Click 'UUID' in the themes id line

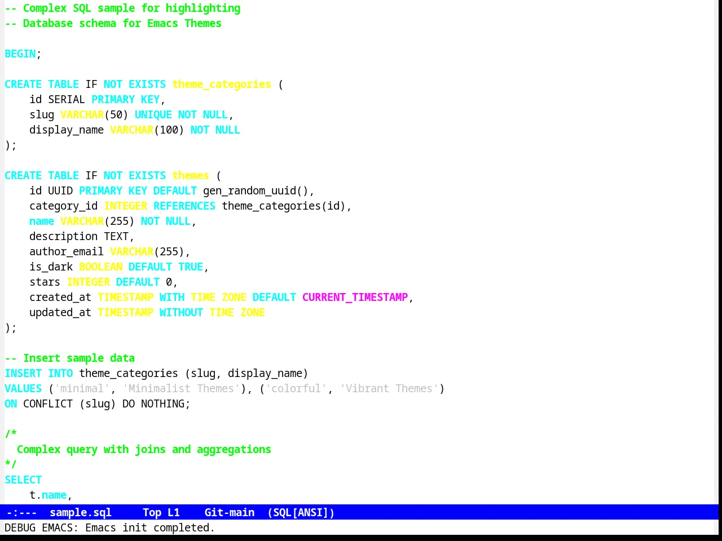click(60, 190)
